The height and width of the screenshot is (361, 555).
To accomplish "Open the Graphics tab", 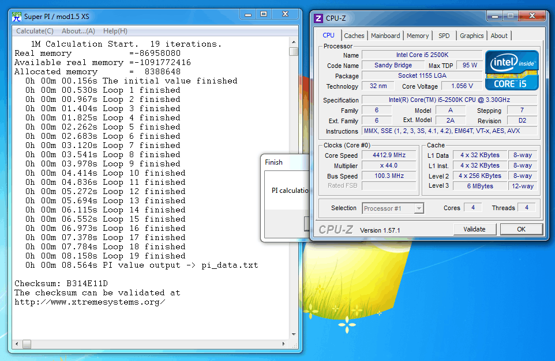I will pos(471,36).
